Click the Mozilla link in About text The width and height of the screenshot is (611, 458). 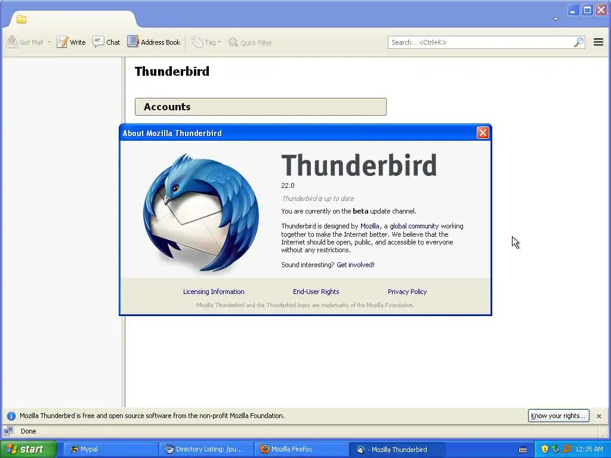tap(370, 226)
